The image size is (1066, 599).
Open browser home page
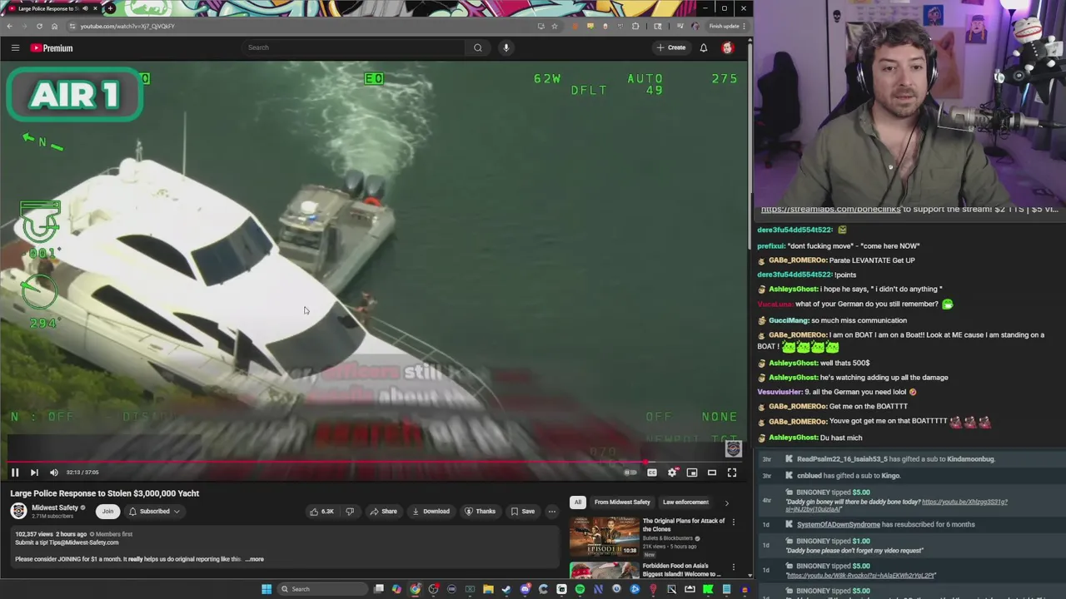click(x=54, y=26)
